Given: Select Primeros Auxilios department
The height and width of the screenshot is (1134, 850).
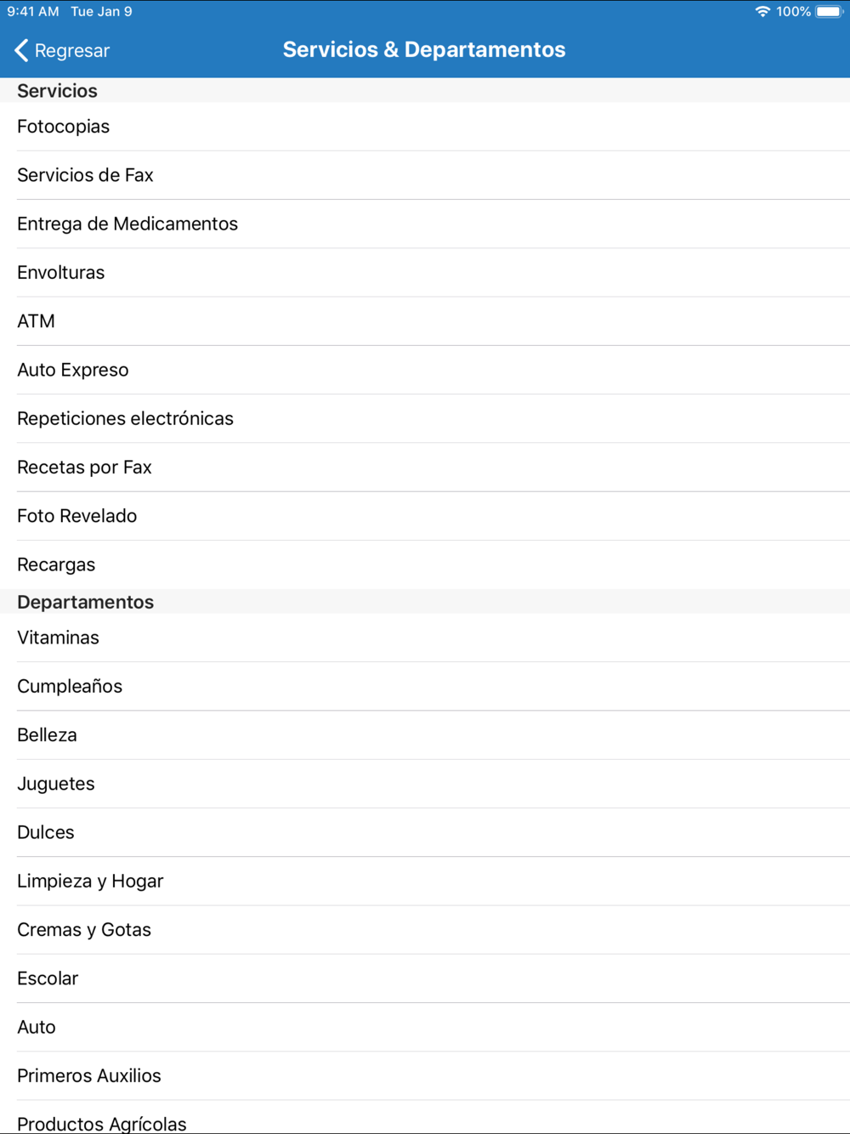Looking at the screenshot, I should coord(425,1076).
